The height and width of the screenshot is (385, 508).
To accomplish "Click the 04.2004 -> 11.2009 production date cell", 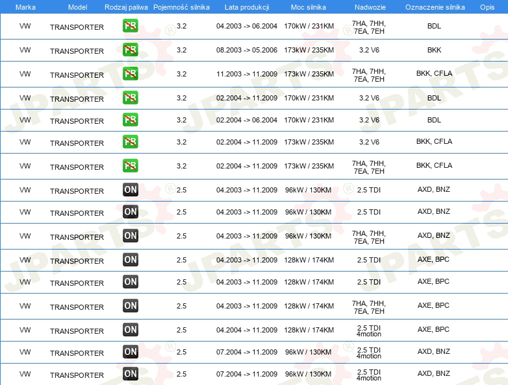I will (246, 330).
